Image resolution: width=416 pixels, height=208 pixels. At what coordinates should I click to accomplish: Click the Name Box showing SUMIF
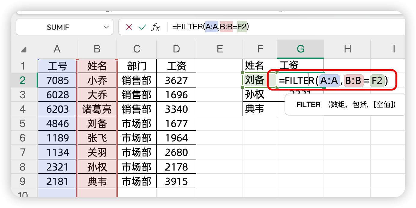coord(58,27)
